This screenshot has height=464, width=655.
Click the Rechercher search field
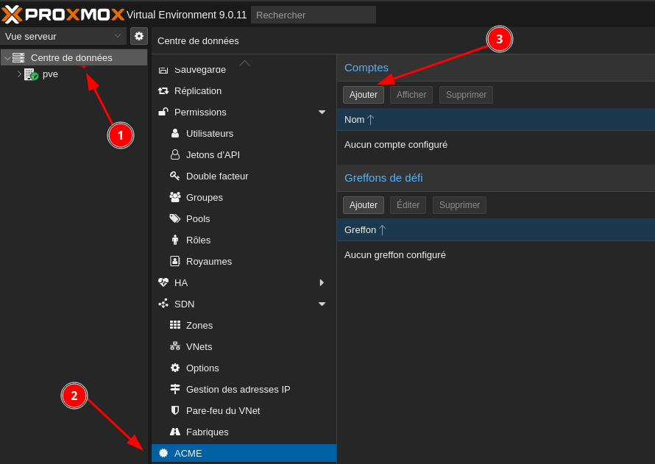[x=313, y=15]
